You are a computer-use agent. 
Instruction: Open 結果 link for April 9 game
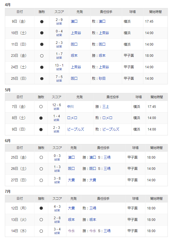[x=59, y=24]
